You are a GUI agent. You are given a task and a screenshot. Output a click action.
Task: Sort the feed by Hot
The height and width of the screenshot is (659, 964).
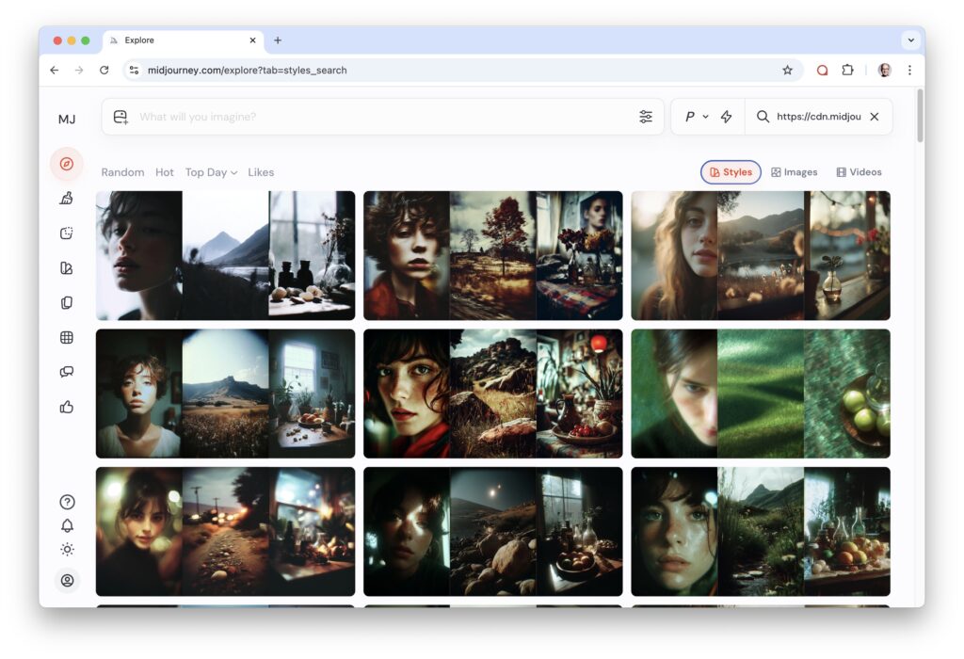[x=165, y=172]
